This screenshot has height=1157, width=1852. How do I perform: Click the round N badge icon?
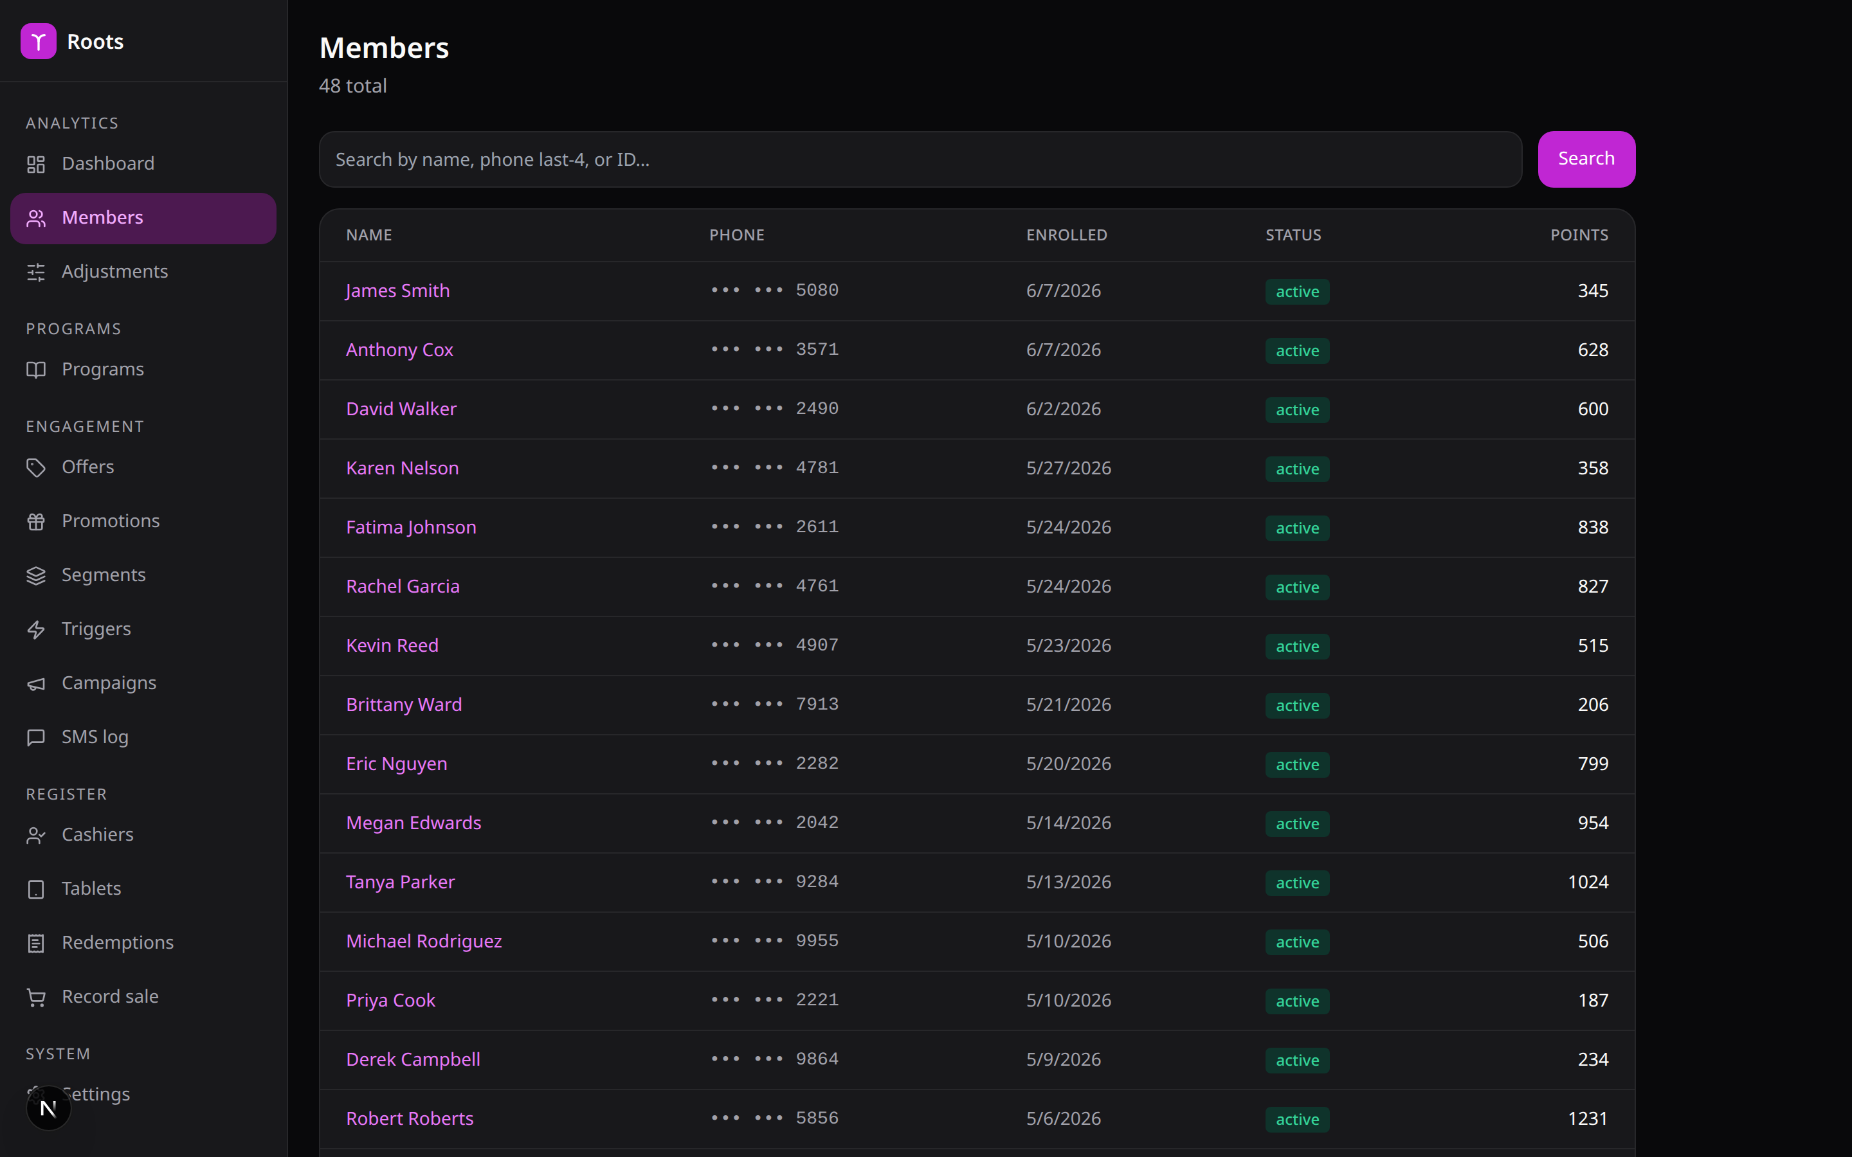(x=48, y=1108)
